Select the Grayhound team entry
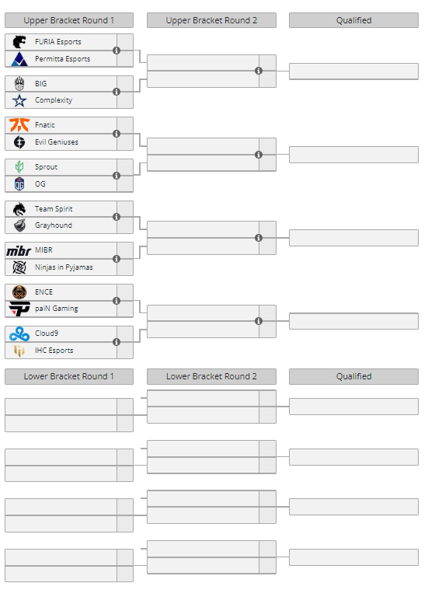This screenshot has height=590, width=428. click(x=61, y=225)
